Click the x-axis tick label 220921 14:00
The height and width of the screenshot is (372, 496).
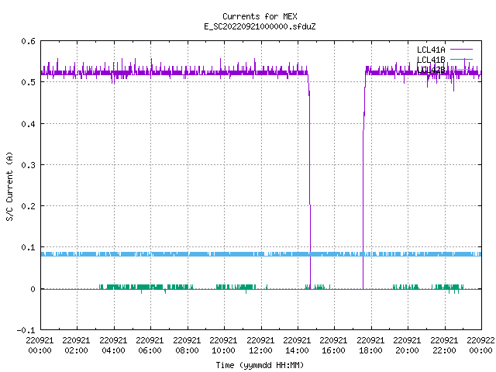click(x=297, y=346)
